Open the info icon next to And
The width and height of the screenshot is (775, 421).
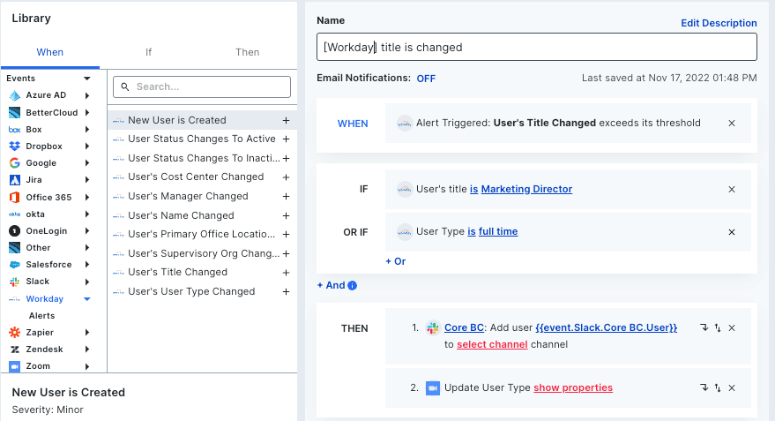click(352, 285)
